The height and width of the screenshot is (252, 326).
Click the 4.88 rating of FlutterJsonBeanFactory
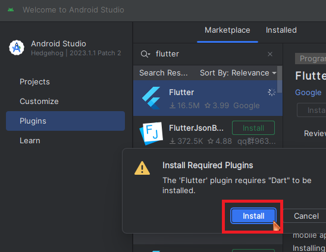click(220, 141)
